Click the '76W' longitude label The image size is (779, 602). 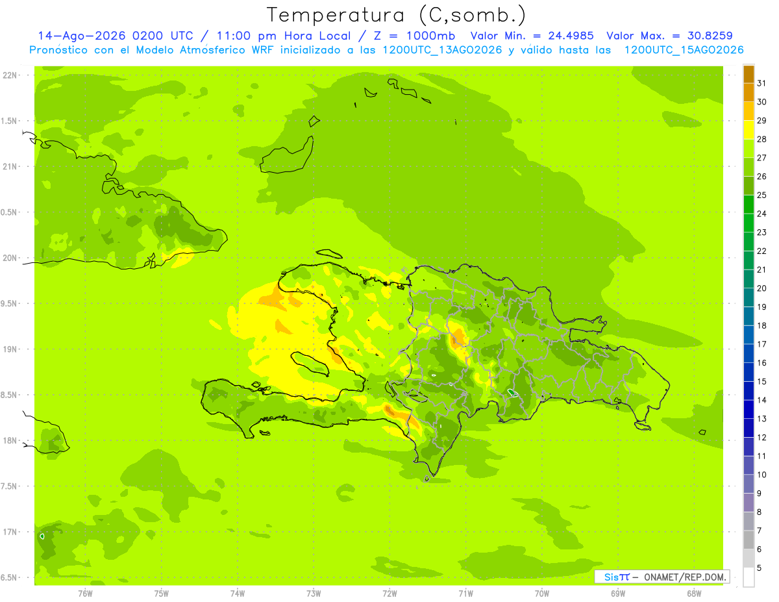[85, 594]
